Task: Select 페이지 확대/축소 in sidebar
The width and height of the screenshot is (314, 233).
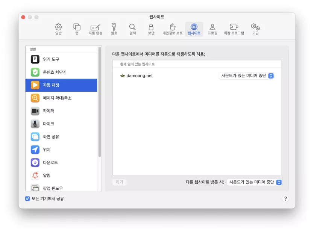Action: (x=61, y=98)
